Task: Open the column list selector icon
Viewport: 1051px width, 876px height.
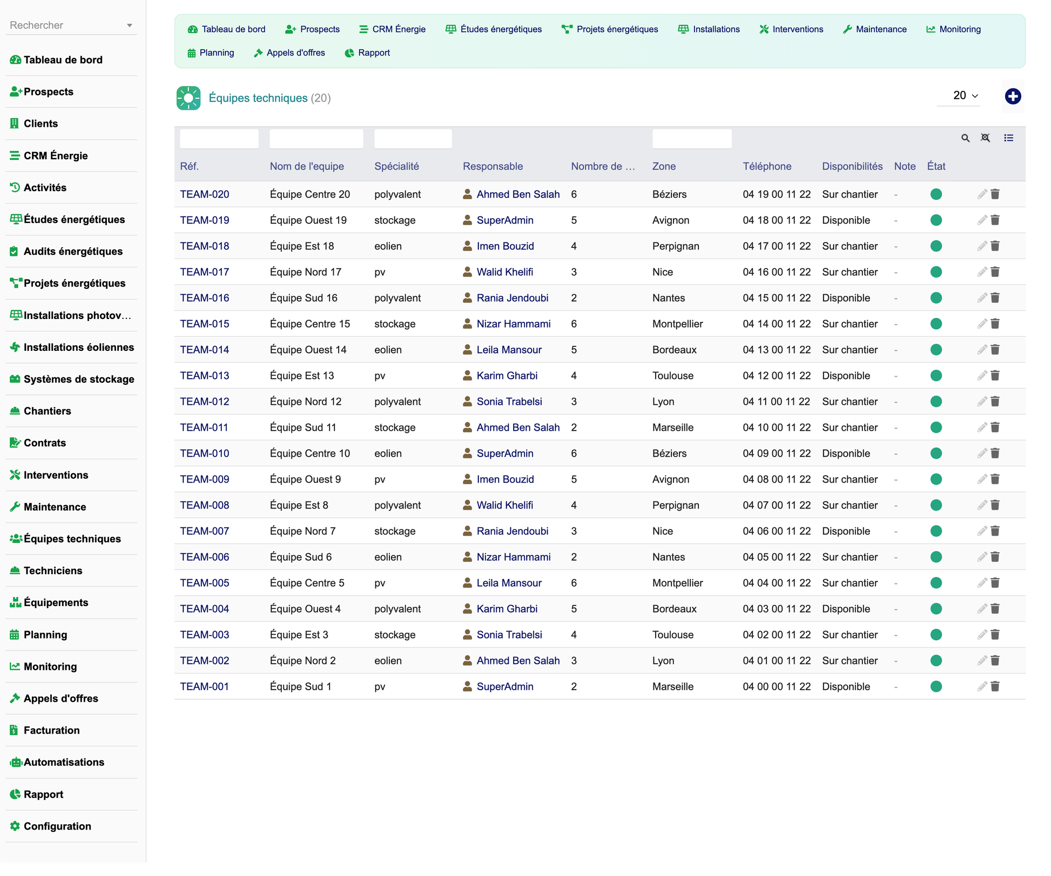Action: (1008, 138)
